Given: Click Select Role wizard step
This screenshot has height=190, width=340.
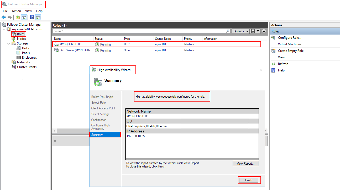Looking at the screenshot, I should coord(98,103).
